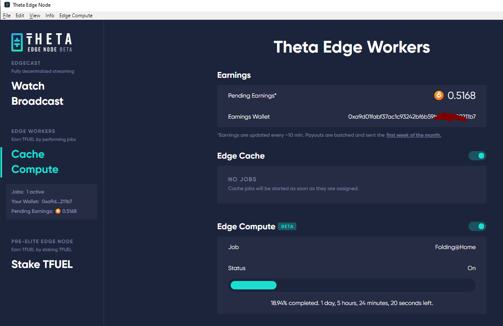Click the 'Earn TFUEL by staking TFUEL' text
Viewport: 503px width, 326px height.
(x=41, y=249)
